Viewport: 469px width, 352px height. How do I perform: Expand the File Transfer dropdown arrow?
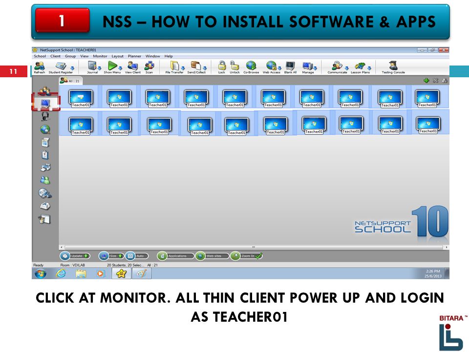tap(182, 68)
